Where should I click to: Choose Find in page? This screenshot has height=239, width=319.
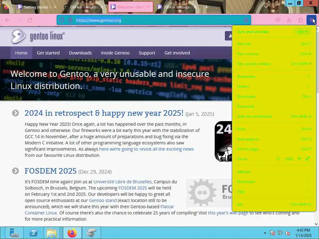274,149
